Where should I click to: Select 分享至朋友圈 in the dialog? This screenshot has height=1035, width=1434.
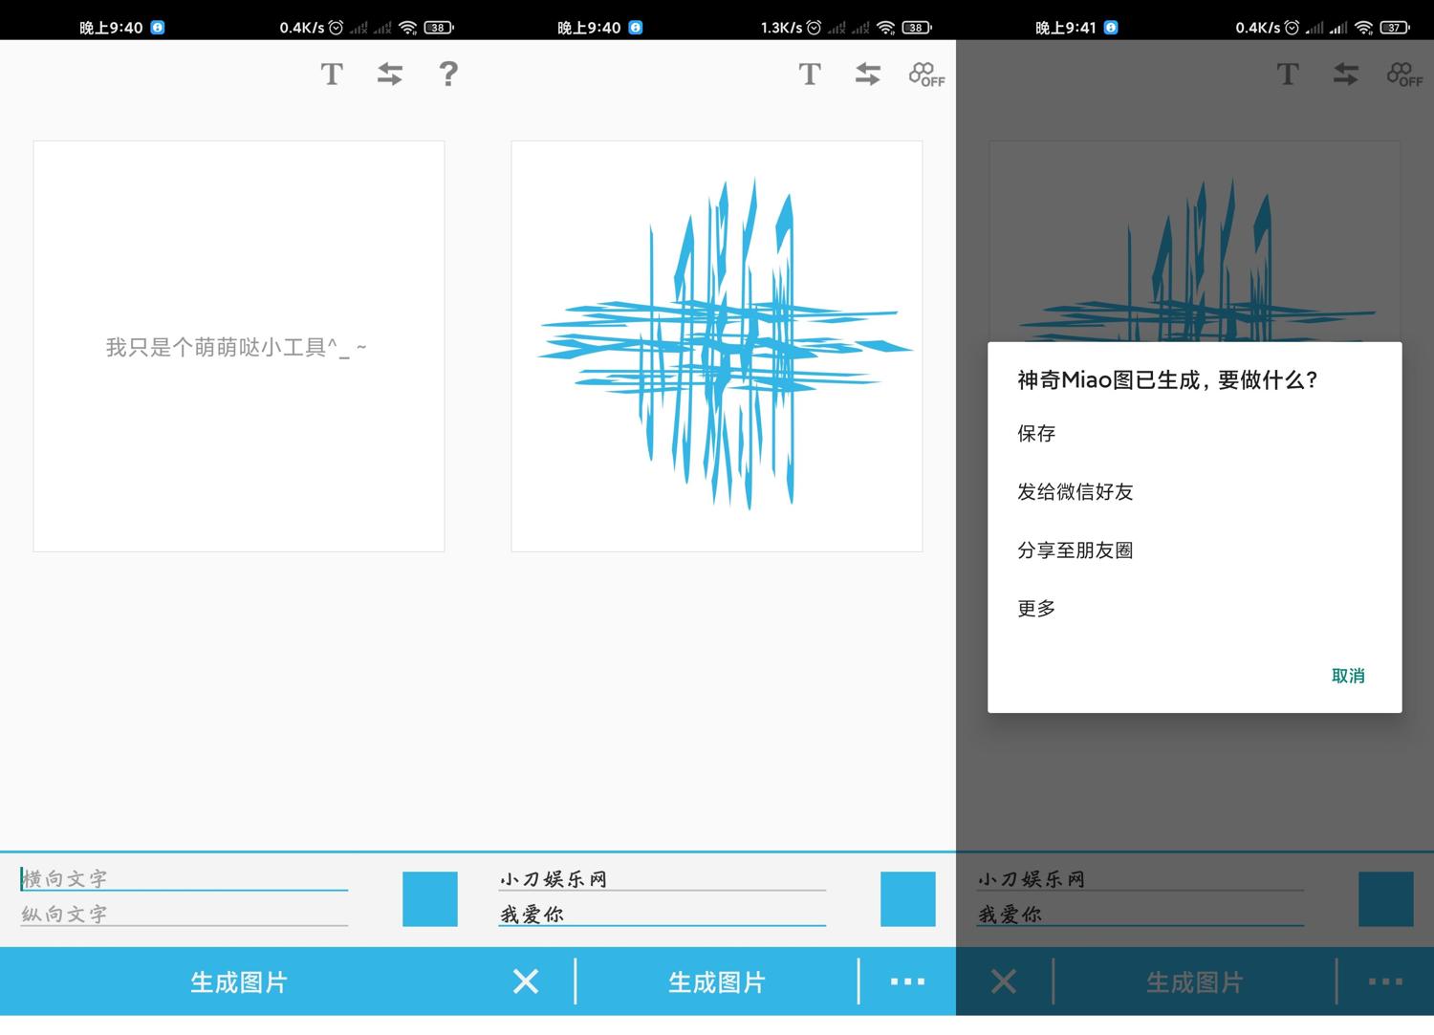(x=1075, y=550)
